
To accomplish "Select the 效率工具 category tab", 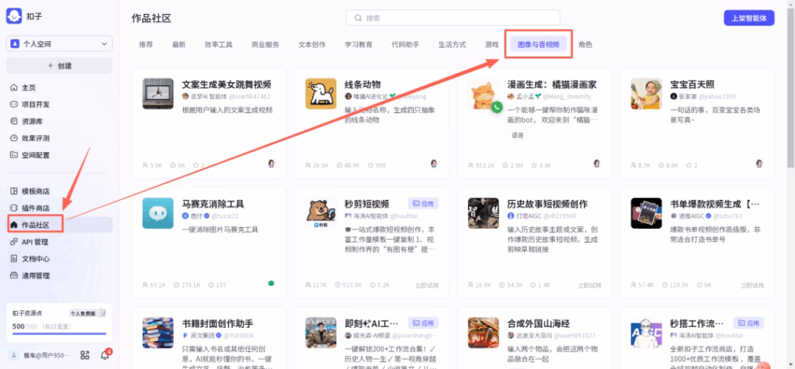I will click(218, 45).
